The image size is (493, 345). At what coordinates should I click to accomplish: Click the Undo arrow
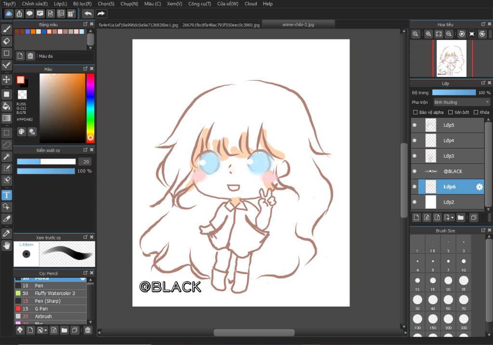tap(88, 13)
